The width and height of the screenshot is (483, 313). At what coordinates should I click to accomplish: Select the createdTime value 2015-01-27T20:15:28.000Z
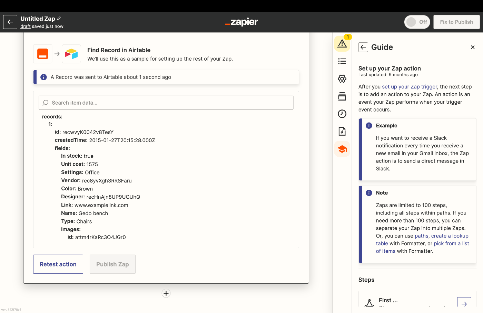click(122, 140)
